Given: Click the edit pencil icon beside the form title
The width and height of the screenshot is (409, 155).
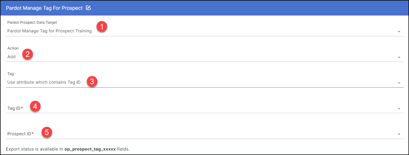Looking at the screenshot, I should pos(88,8).
